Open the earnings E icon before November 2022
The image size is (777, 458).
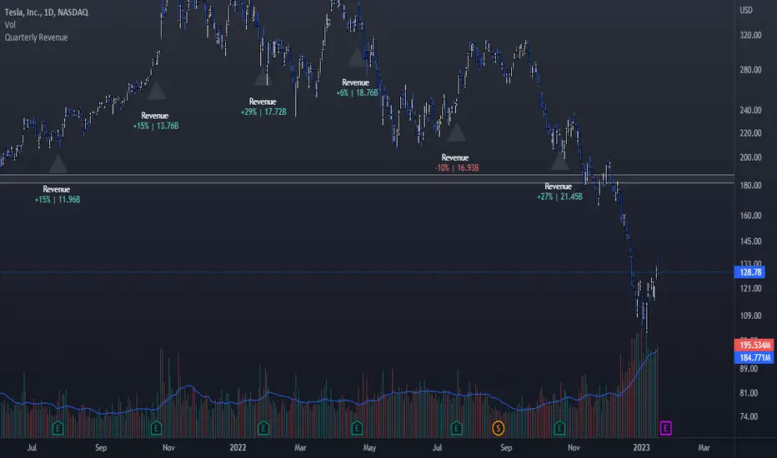click(559, 428)
